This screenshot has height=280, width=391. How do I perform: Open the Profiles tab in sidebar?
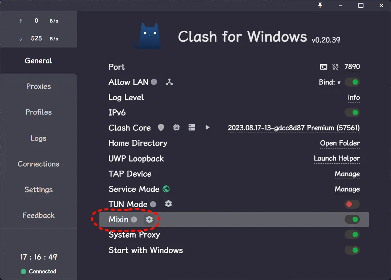coord(38,112)
